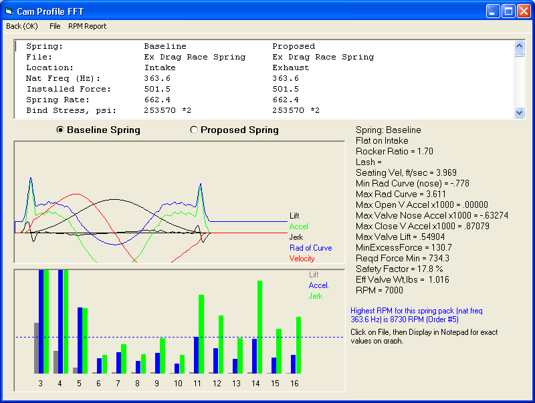Click the Proposed column header in summary
Screen dimensions: 535x403
(x=294, y=46)
